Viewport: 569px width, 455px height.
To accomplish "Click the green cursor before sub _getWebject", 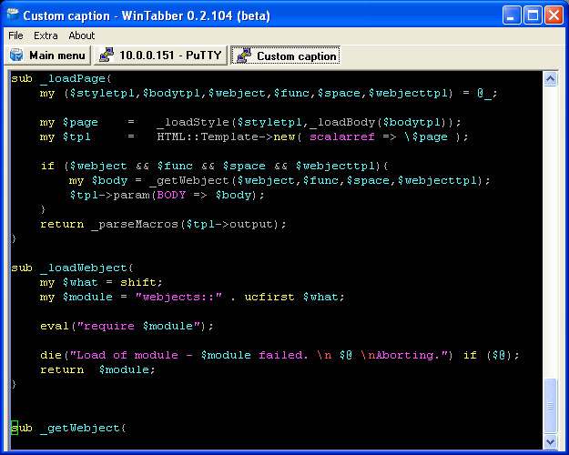I will click(15, 428).
